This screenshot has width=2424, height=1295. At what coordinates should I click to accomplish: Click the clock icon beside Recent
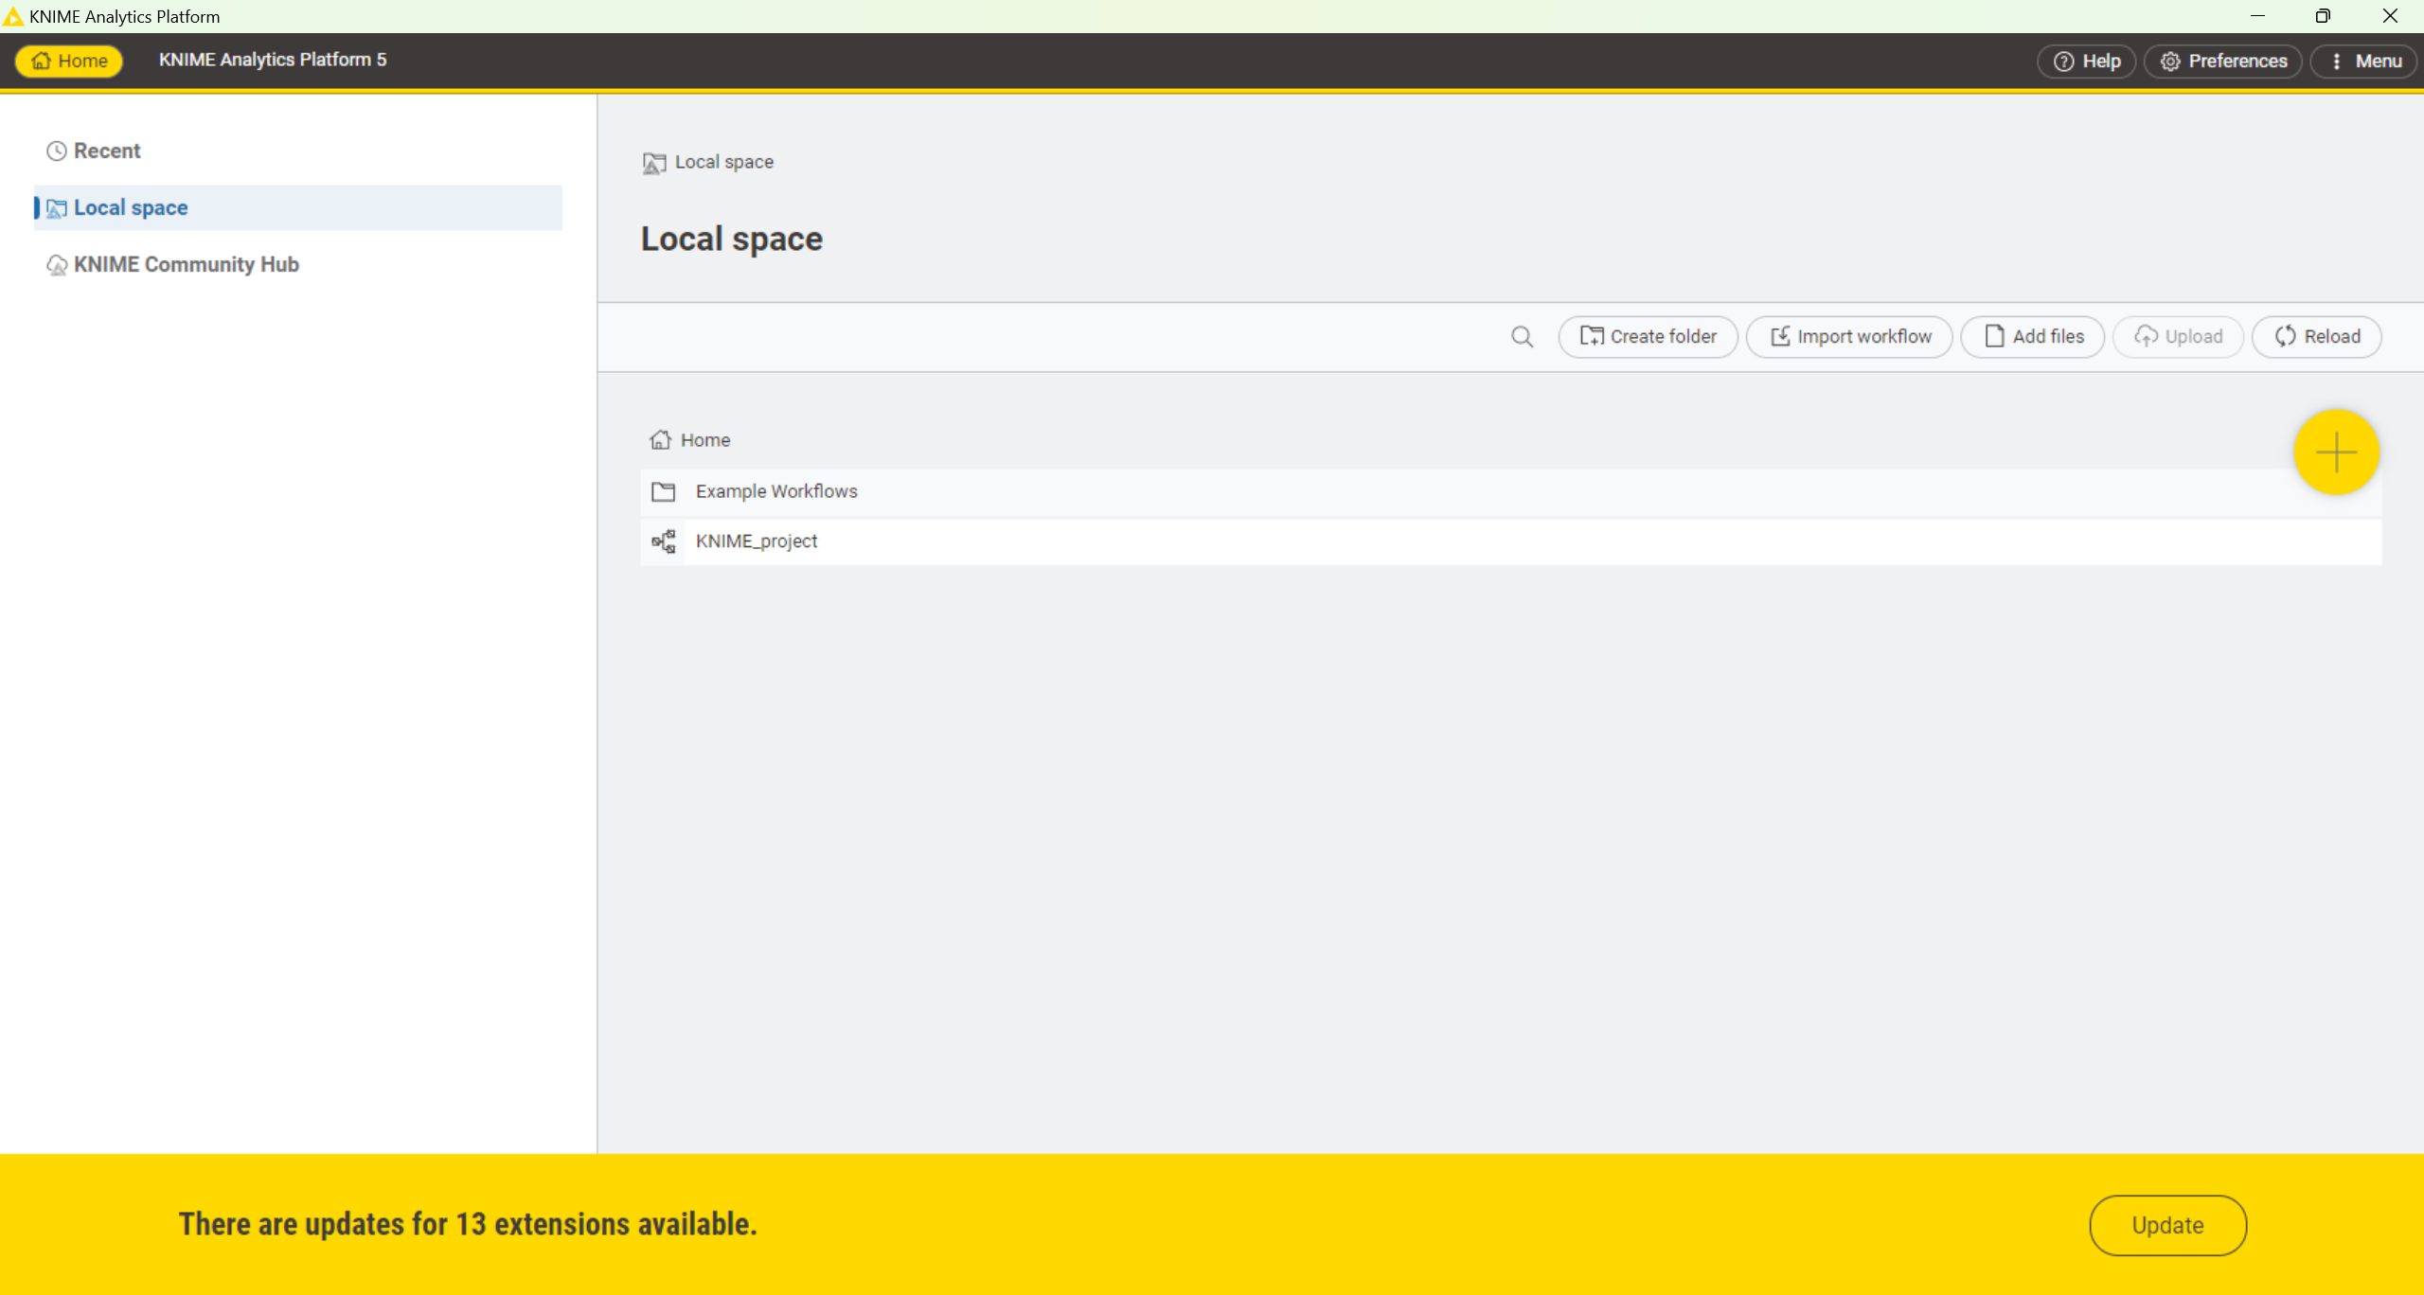(57, 151)
